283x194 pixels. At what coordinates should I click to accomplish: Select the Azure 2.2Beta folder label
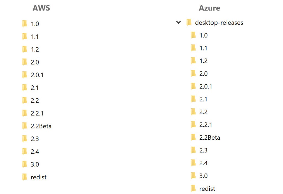click(x=210, y=137)
